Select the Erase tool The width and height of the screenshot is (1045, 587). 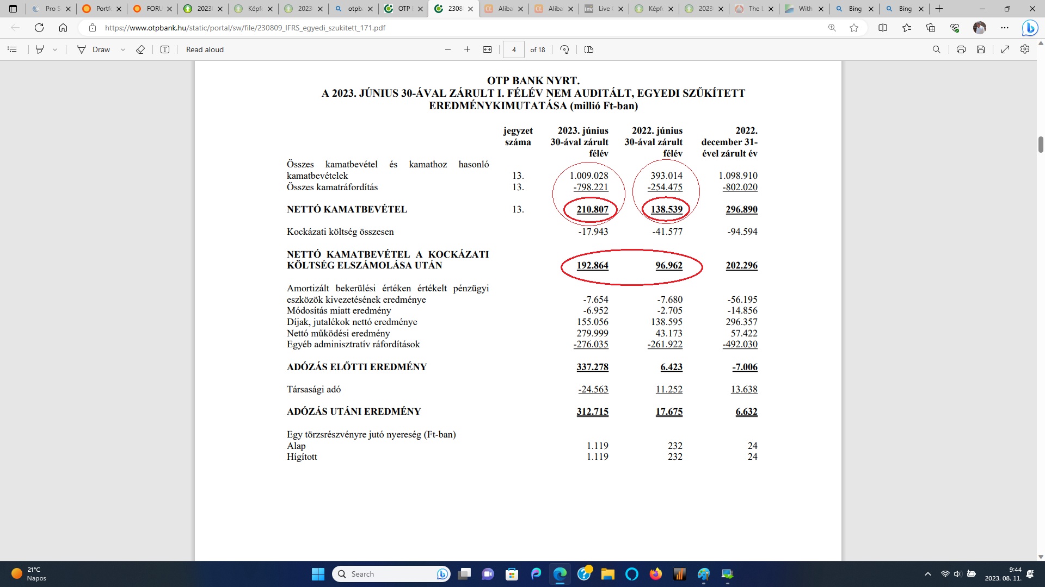(140, 49)
